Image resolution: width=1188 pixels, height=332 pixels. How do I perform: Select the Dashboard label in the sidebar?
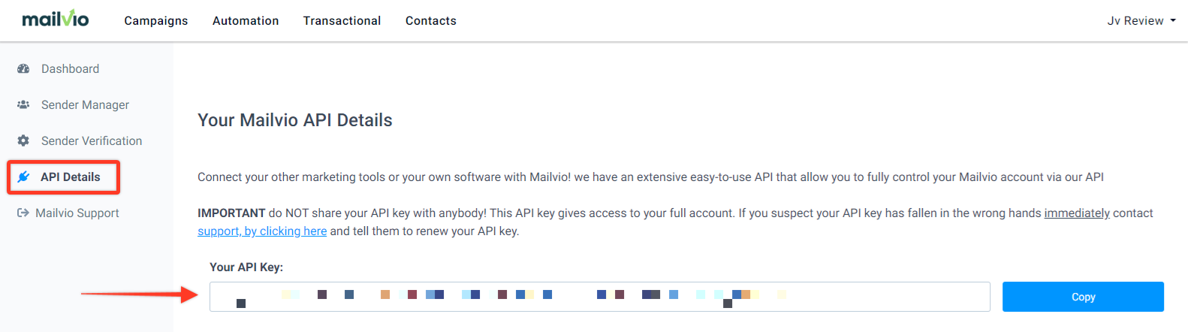coord(70,68)
